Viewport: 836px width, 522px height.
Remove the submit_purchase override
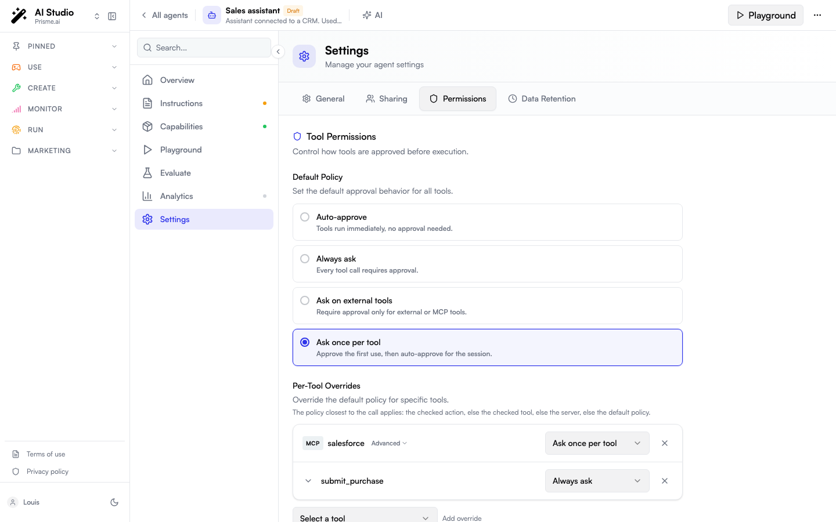click(x=665, y=481)
